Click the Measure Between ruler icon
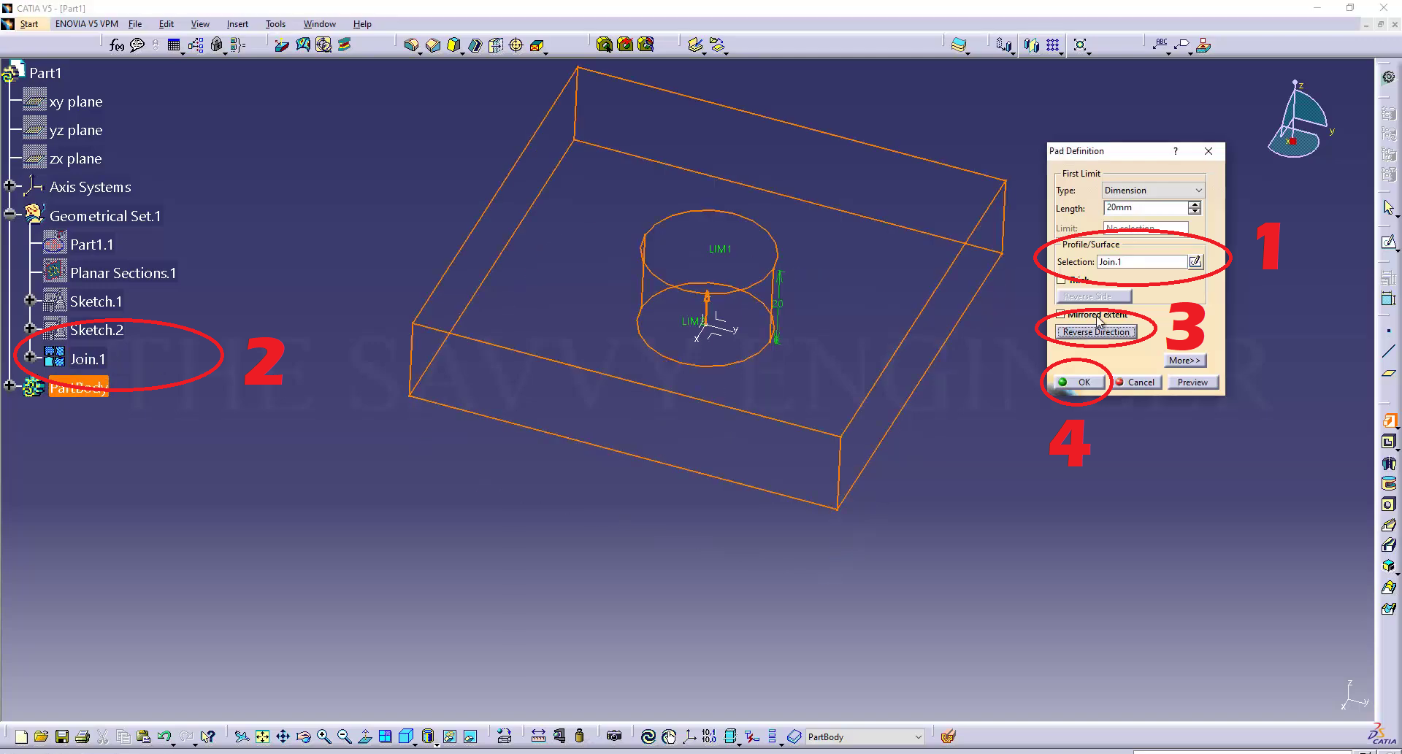This screenshot has width=1402, height=754. 538,736
